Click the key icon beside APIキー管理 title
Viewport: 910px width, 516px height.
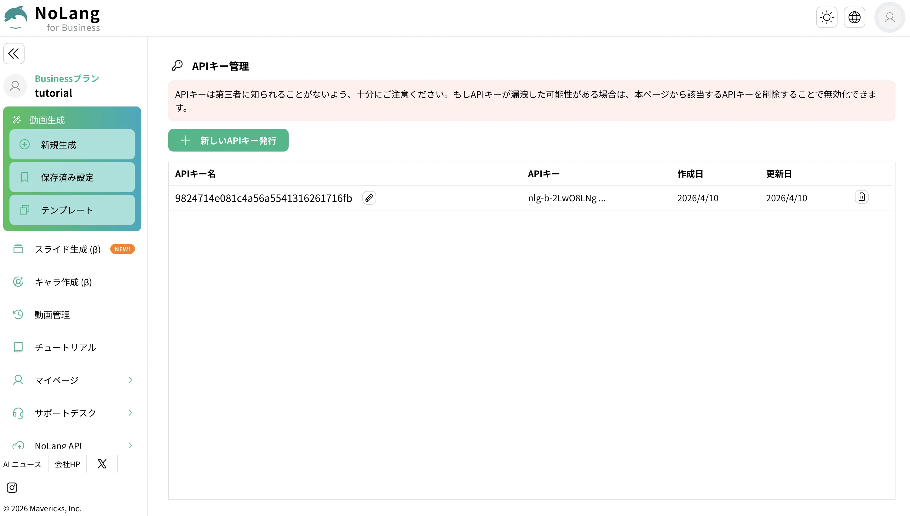[x=177, y=66]
